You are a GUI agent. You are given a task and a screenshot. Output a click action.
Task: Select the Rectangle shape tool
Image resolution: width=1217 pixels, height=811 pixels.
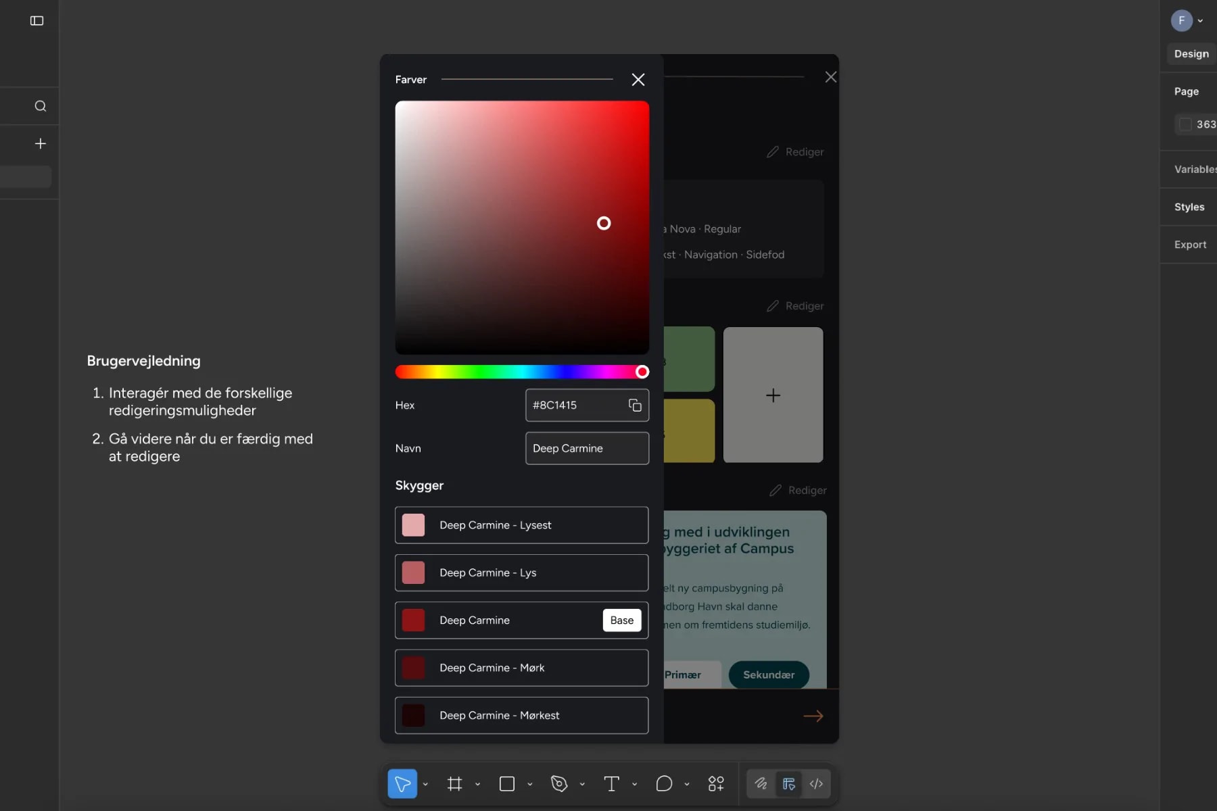click(x=507, y=784)
